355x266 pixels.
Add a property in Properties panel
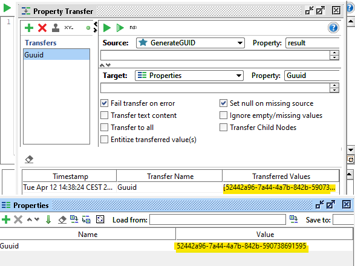(x=6, y=219)
